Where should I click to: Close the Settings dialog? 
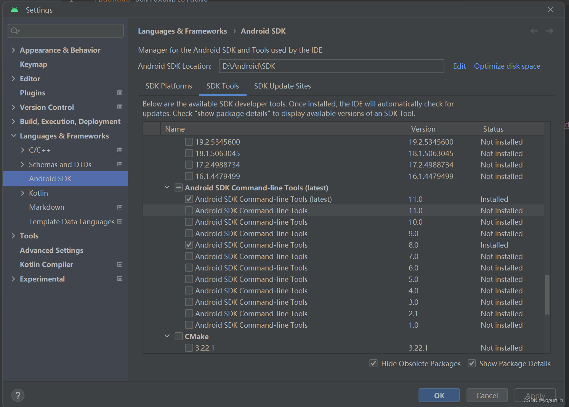[x=551, y=10]
